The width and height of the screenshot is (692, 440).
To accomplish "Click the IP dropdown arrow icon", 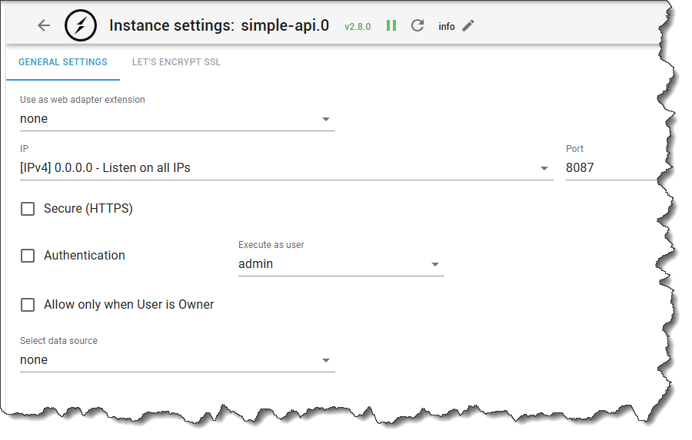I will tap(544, 168).
